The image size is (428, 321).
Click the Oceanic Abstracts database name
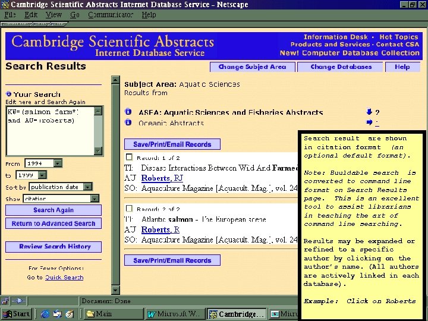click(171, 123)
